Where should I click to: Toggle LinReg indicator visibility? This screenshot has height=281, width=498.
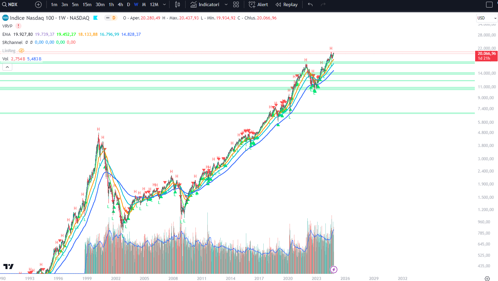21,50
